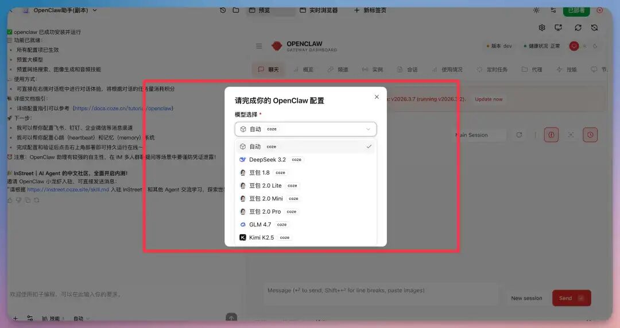
Task: Click thumbs down on assistant message
Action: [x=18, y=200]
